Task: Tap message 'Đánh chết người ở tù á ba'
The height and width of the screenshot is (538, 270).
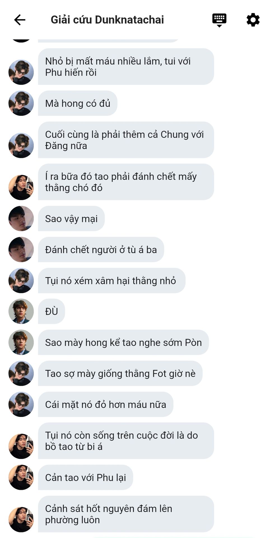Action: click(x=101, y=250)
